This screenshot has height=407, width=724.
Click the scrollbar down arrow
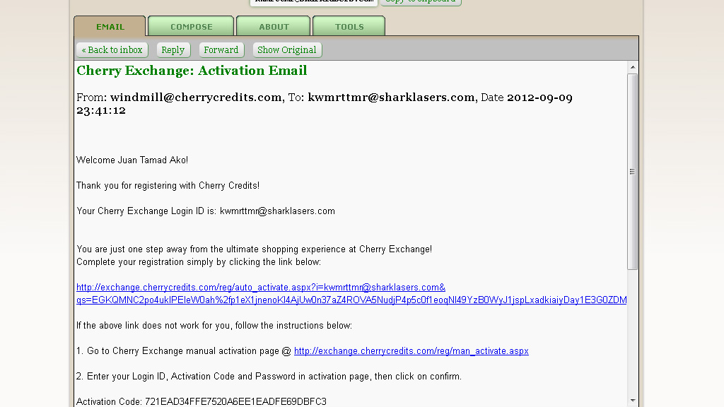[x=633, y=400]
